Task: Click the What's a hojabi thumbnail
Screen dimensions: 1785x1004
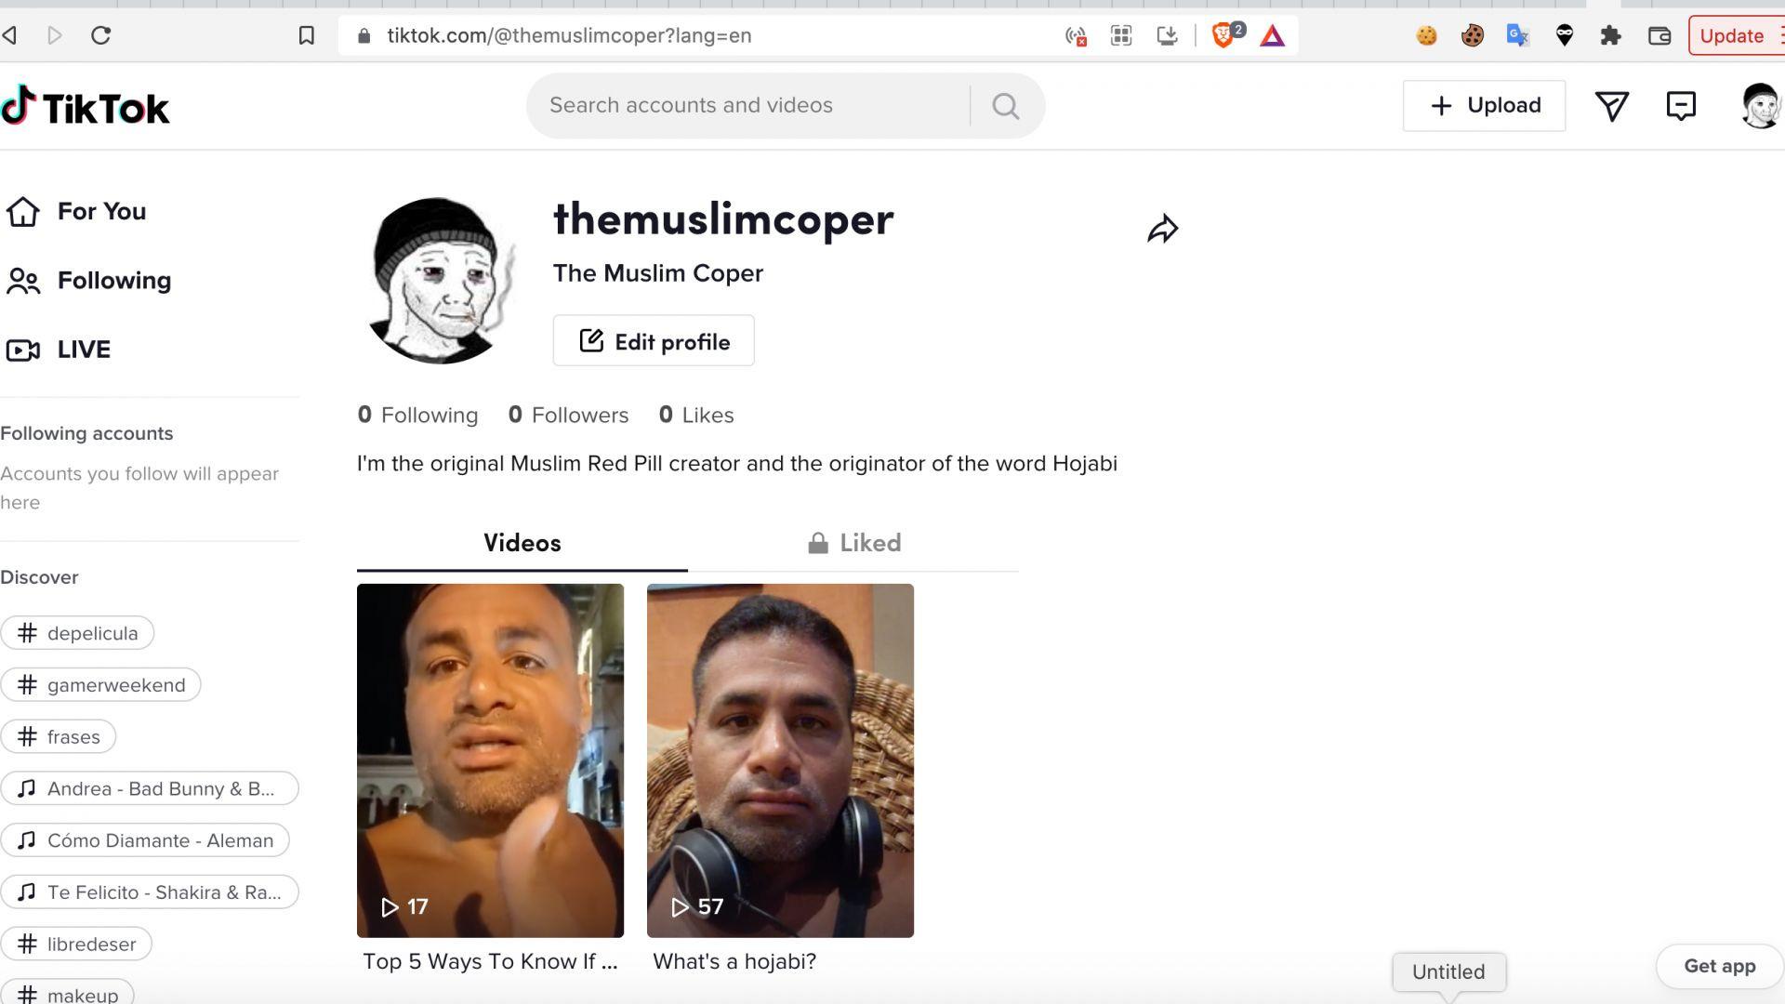Action: pos(780,760)
